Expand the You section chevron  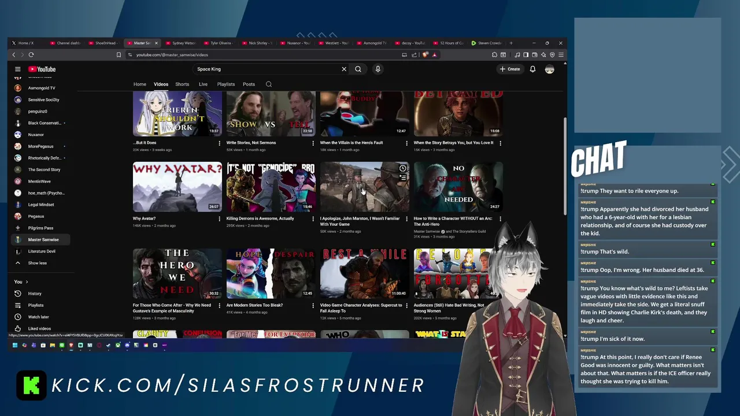27,282
